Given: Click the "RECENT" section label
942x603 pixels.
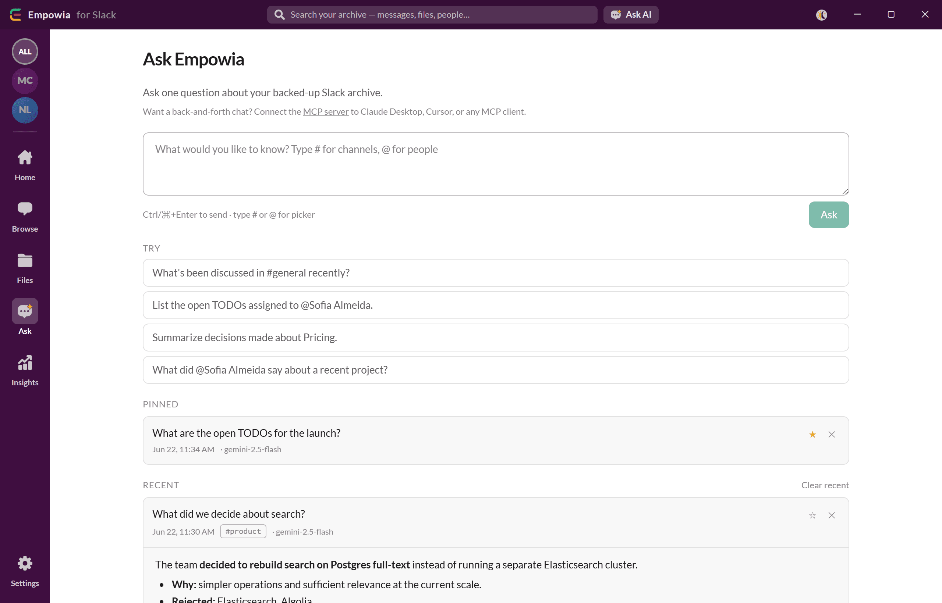Looking at the screenshot, I should coord(161,485).
